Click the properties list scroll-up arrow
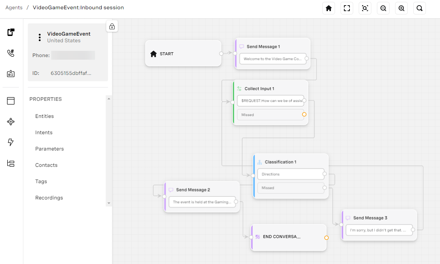Screen dimensions: 440x264 (x=109, y=99)
